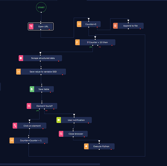This screenshot has height=166, width=167.
Task: Click the output port below START node
Action: pyautogui.click(x=41, y=12)
